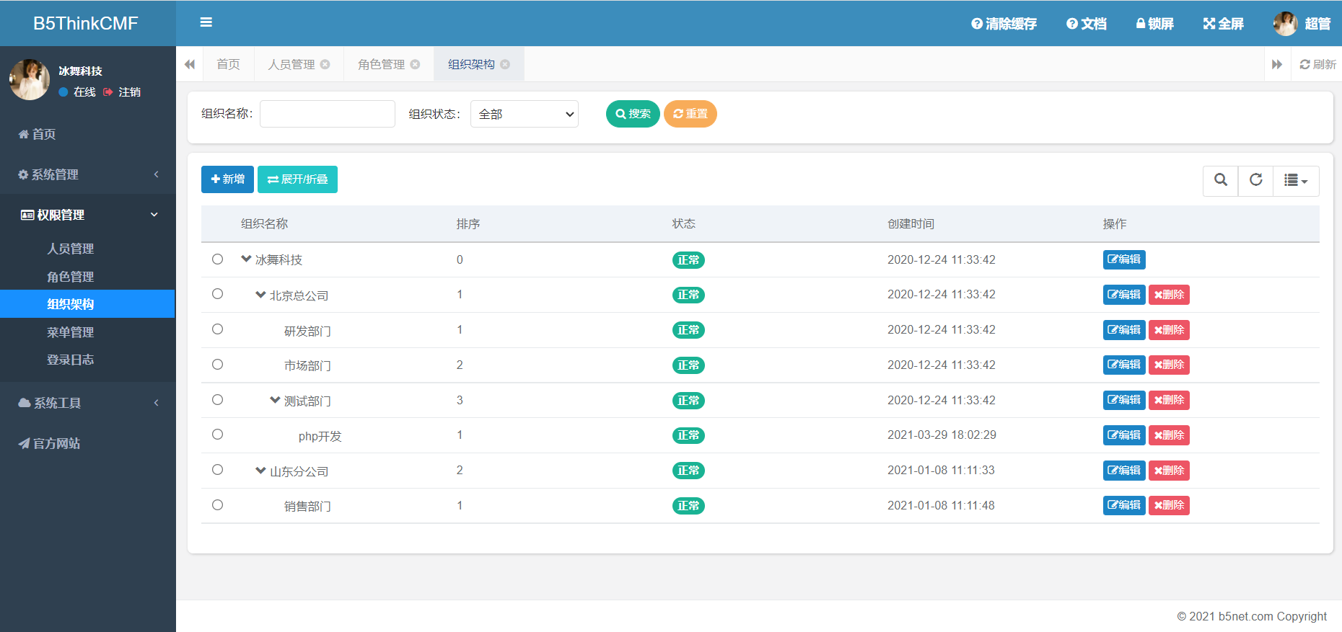Open 登录日志 in the sidebar
This screenshot has width=1342, height=632.
[x=71, y=360]
